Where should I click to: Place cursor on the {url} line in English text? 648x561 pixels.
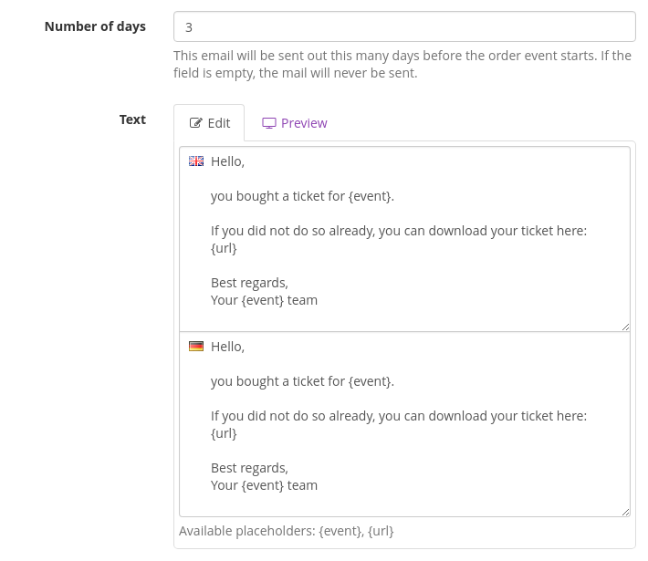pos(224,248)
